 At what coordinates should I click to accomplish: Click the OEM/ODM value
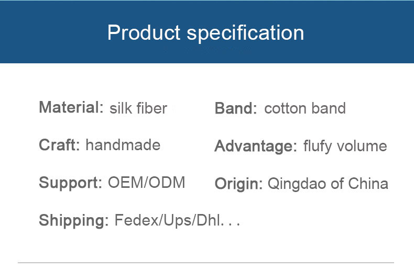[x=147, y=183]
